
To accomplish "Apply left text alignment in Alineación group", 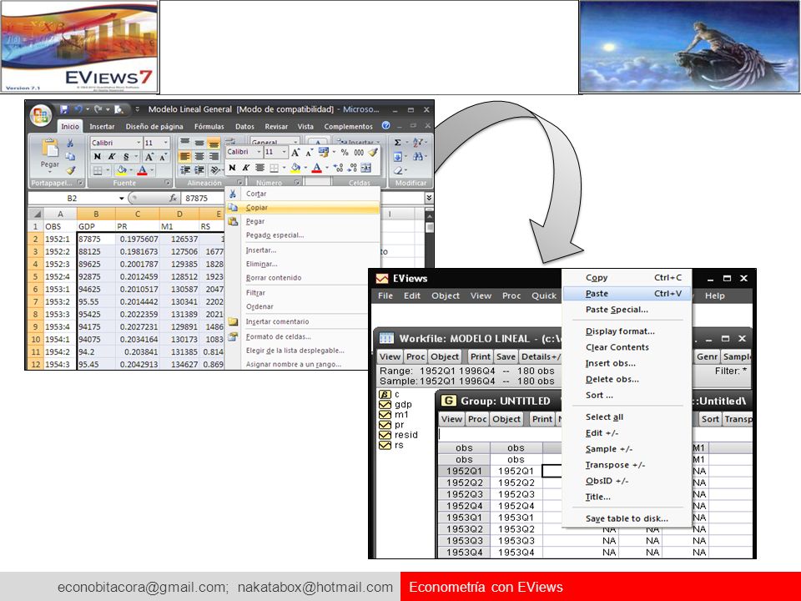I will tap(185, 157).
